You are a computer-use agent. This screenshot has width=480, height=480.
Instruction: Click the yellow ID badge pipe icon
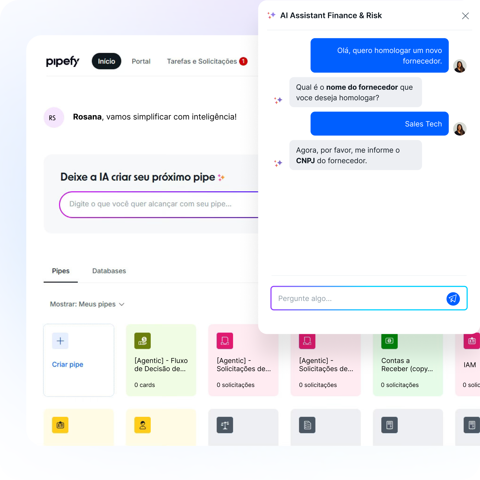[x=60, y=425]
